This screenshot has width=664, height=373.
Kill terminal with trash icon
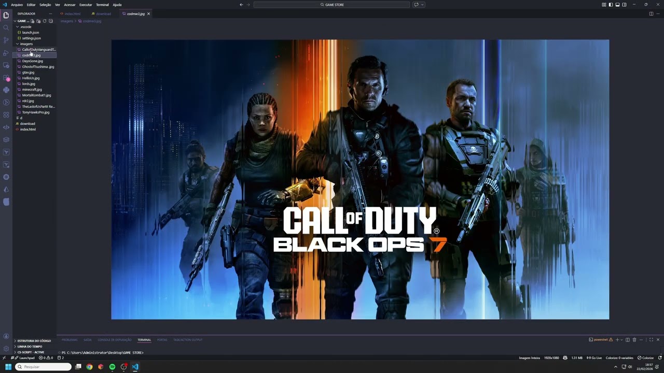click(634, 340)
